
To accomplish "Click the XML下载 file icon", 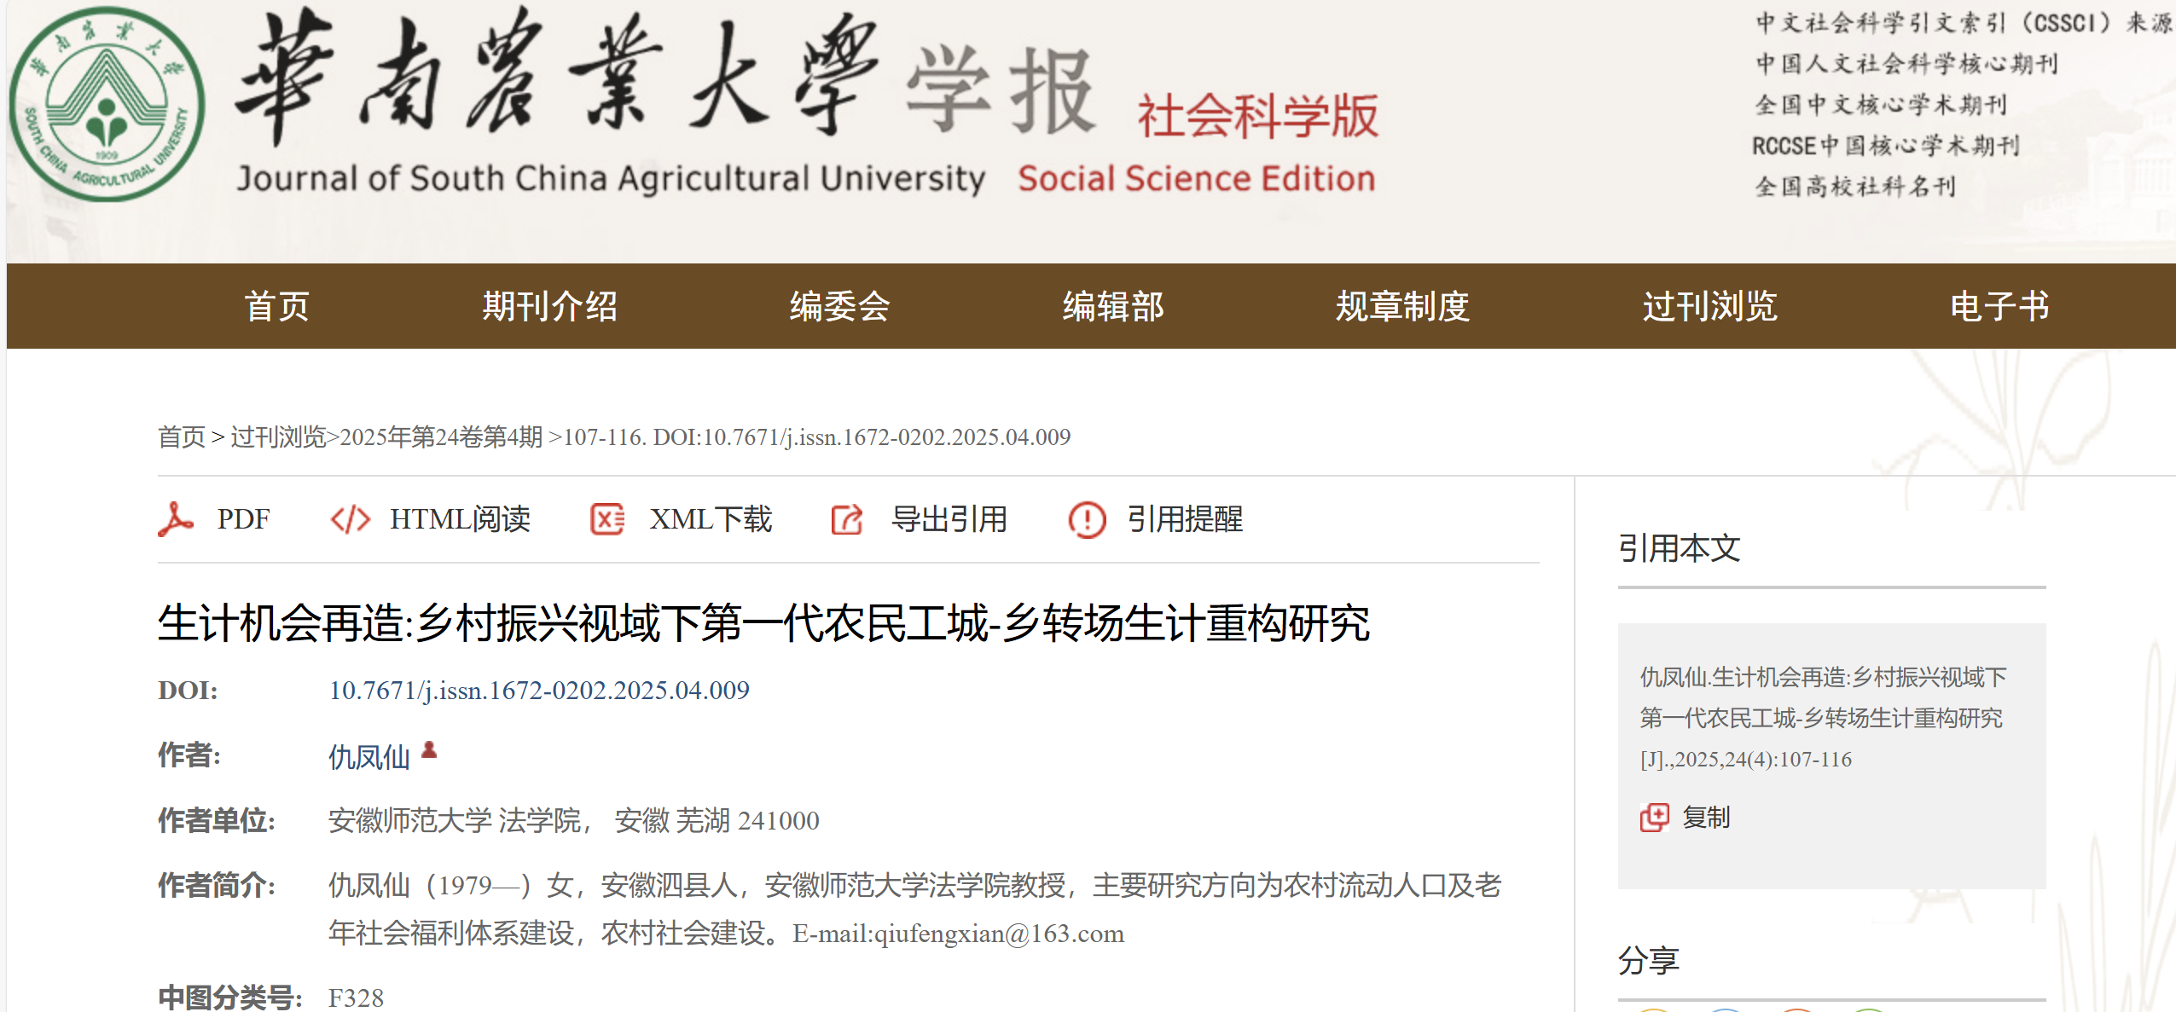I will tap(607, 518).
